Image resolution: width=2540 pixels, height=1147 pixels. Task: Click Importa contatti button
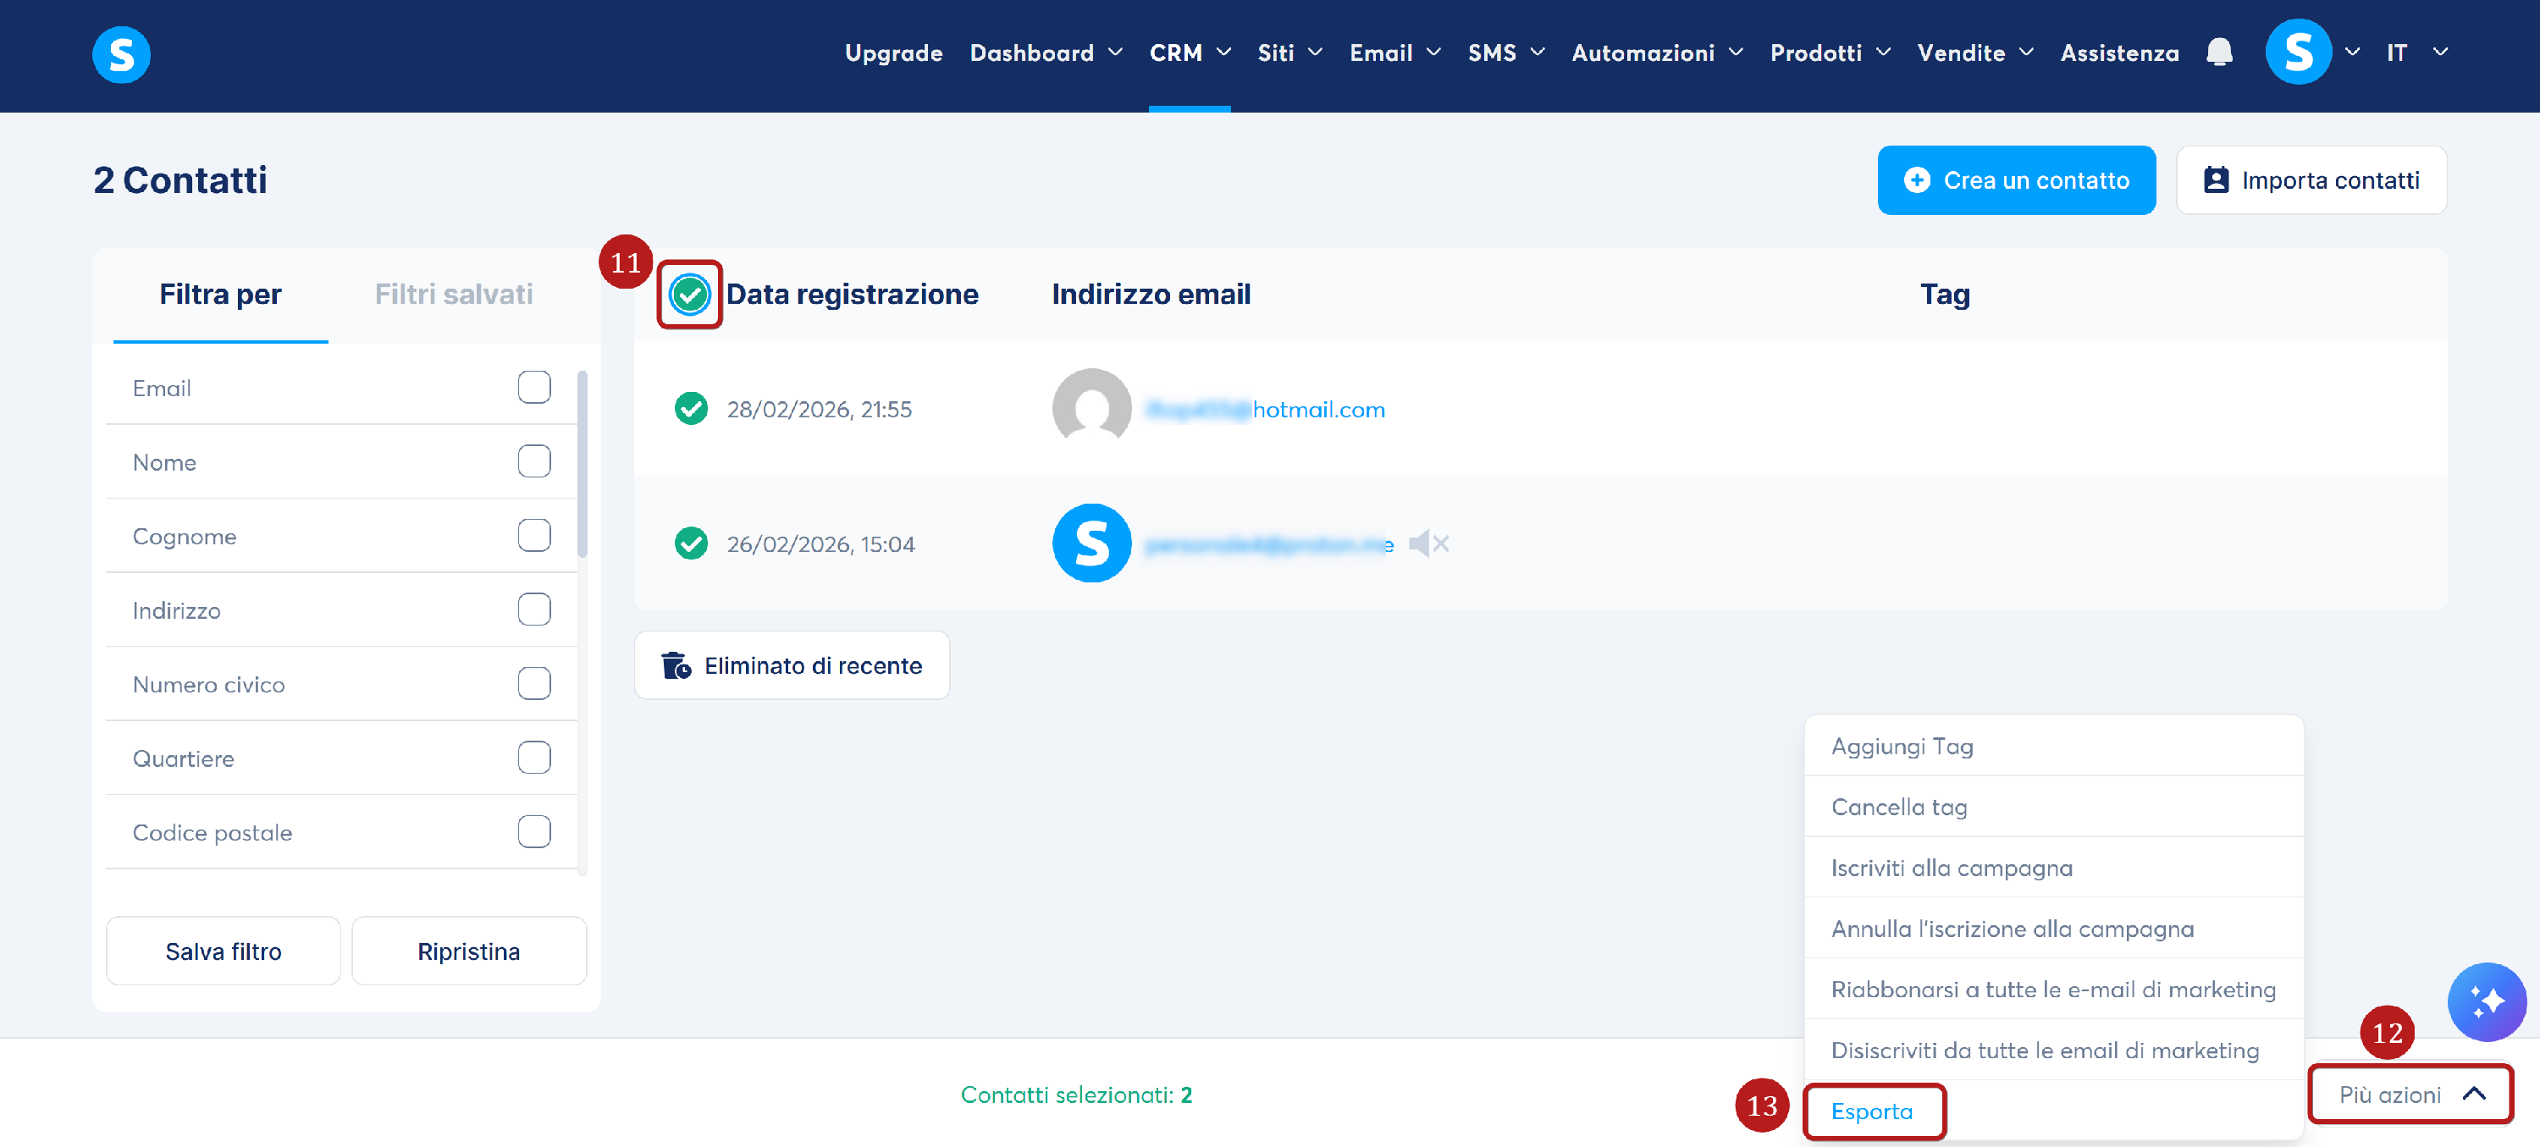coord(2311,180)
